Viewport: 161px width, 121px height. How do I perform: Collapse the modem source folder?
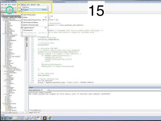click(4, 81)
